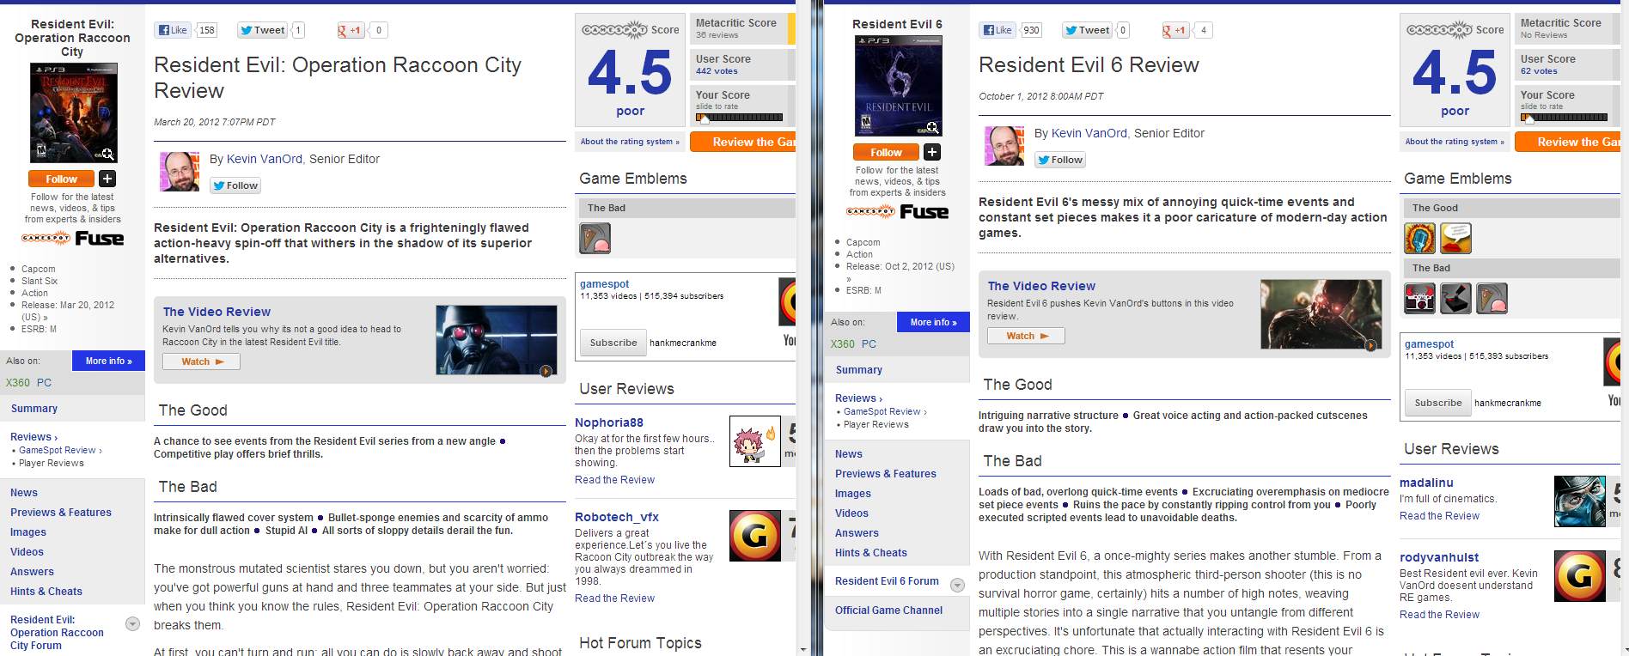Image resolution: width=1629 pixels, height=656 pixels.
Task: Click the plus icon beside Follow on Raccoon City page
Action: tap(107, 179)
